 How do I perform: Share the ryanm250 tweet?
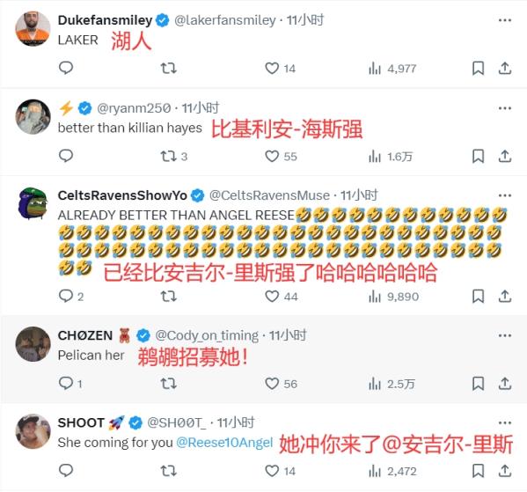[505, 156]
